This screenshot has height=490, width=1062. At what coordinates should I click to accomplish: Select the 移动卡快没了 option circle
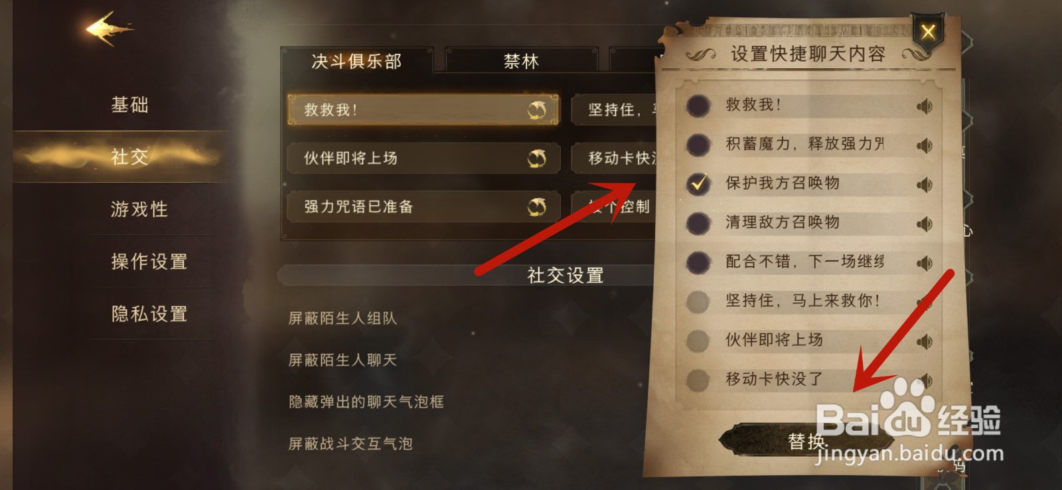698,380
